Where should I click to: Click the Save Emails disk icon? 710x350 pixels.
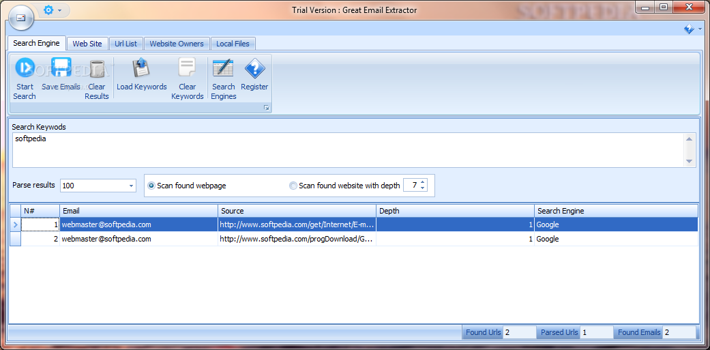click(x=61, y=68)
